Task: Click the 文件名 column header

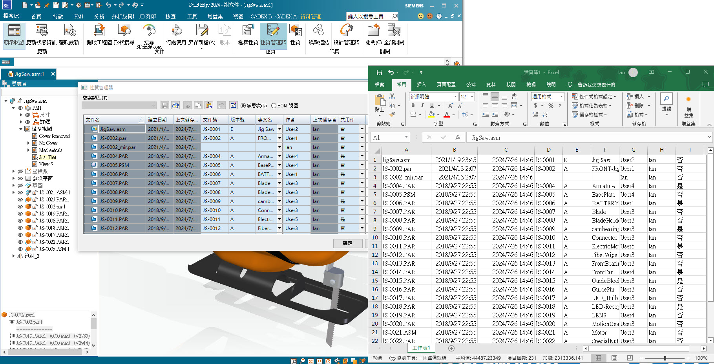Action: [x=114, y=120]
